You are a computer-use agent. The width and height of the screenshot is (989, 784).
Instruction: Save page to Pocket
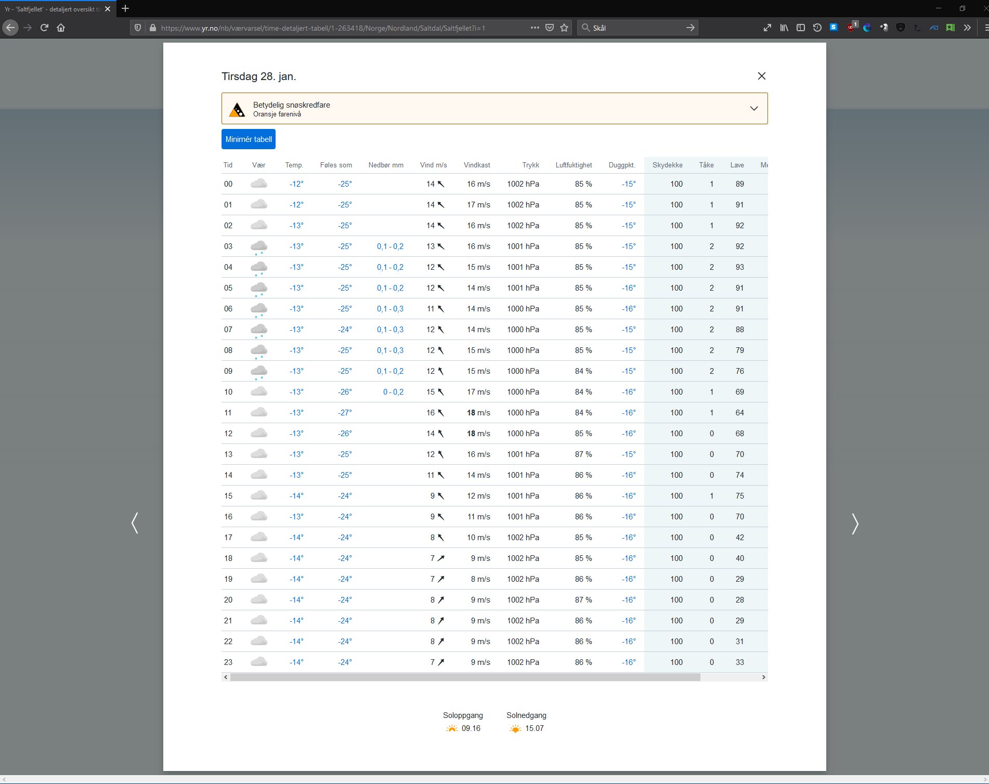pos(550,28)
